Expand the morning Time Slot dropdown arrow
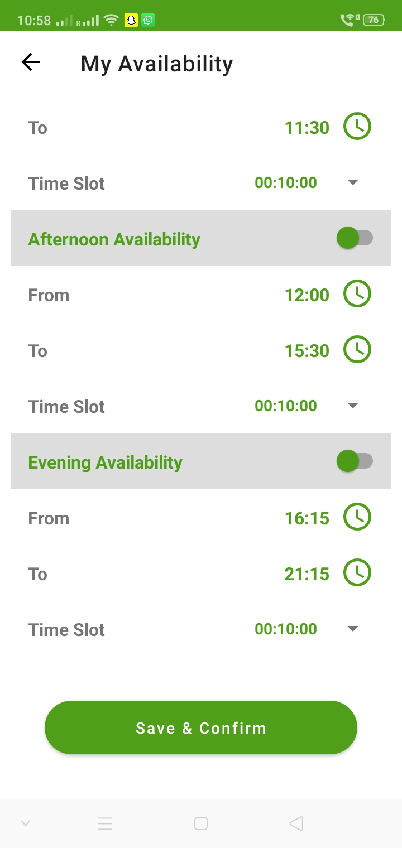The height and width of the screenshot is (848, 402). pos(352,182)
